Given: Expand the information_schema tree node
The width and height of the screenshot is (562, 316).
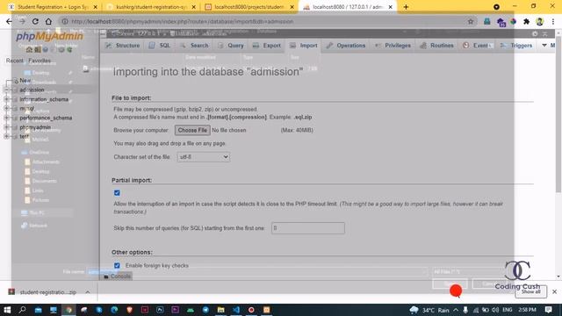Looking at the screenshot, I should click(6, 99).
